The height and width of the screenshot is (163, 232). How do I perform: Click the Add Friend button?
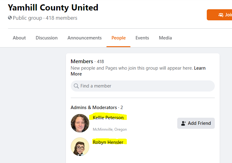tap(196, 123)
